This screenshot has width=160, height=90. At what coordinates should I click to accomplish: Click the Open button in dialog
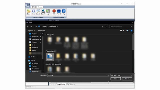[115, 79]
